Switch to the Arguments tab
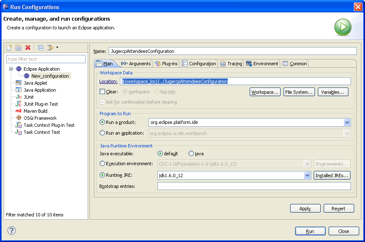The height and width of the screenshot is (242, 365). click(x=136, y=64)
